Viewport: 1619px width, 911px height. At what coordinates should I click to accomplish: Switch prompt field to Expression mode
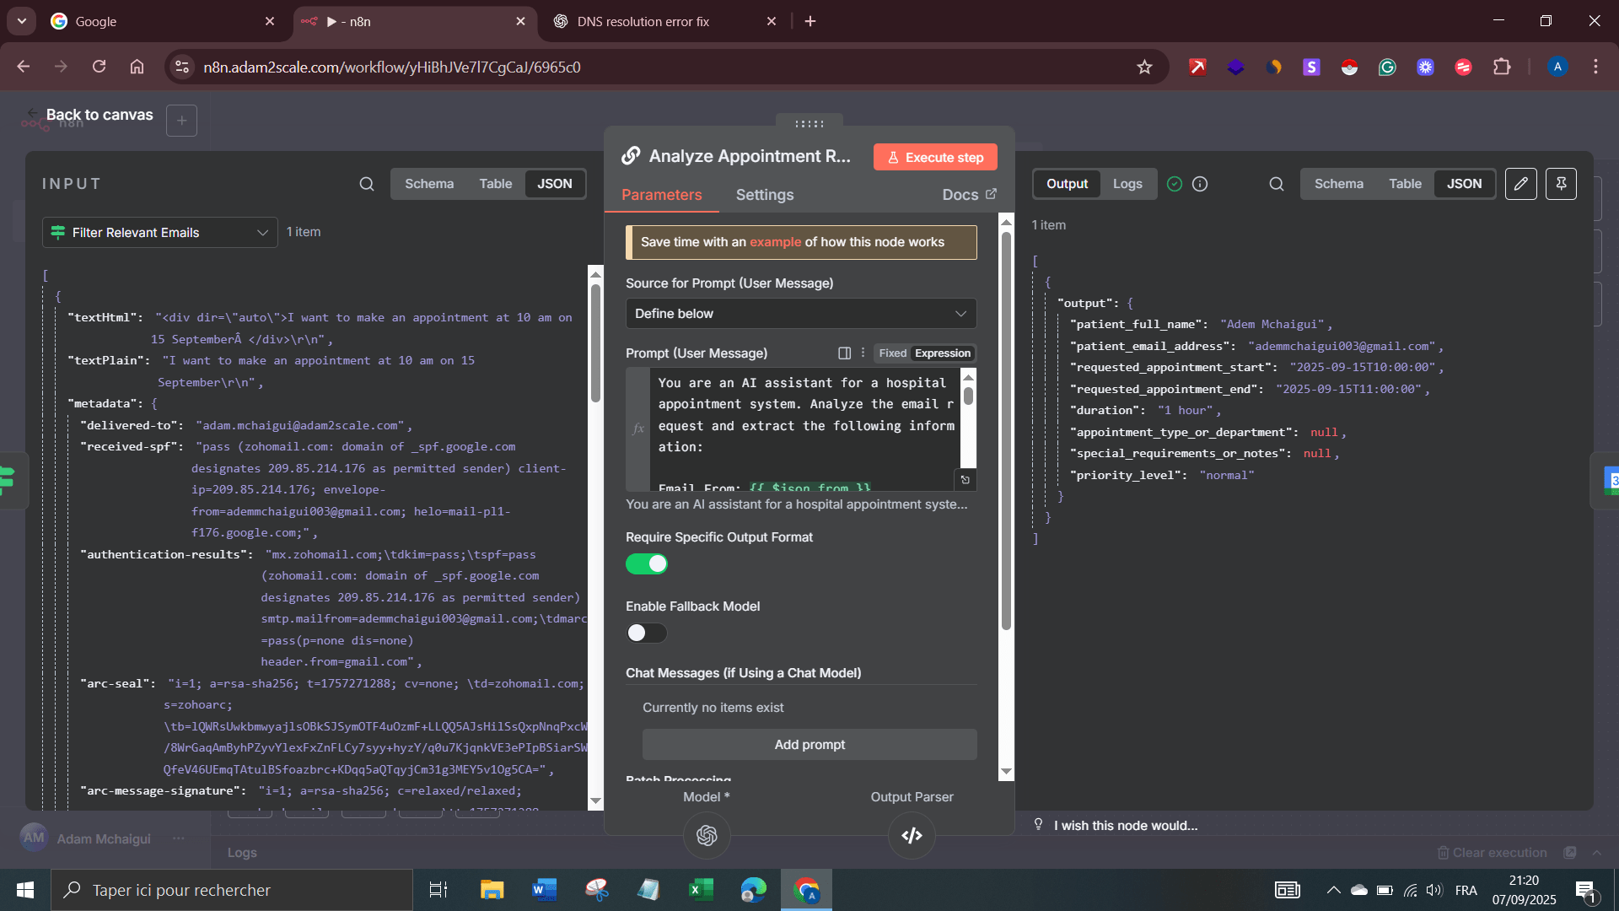pyautogui.click(x=943, y=353)
